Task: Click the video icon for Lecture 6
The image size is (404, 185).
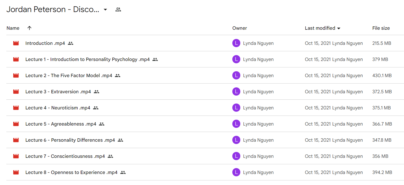Action: (16, 140)
